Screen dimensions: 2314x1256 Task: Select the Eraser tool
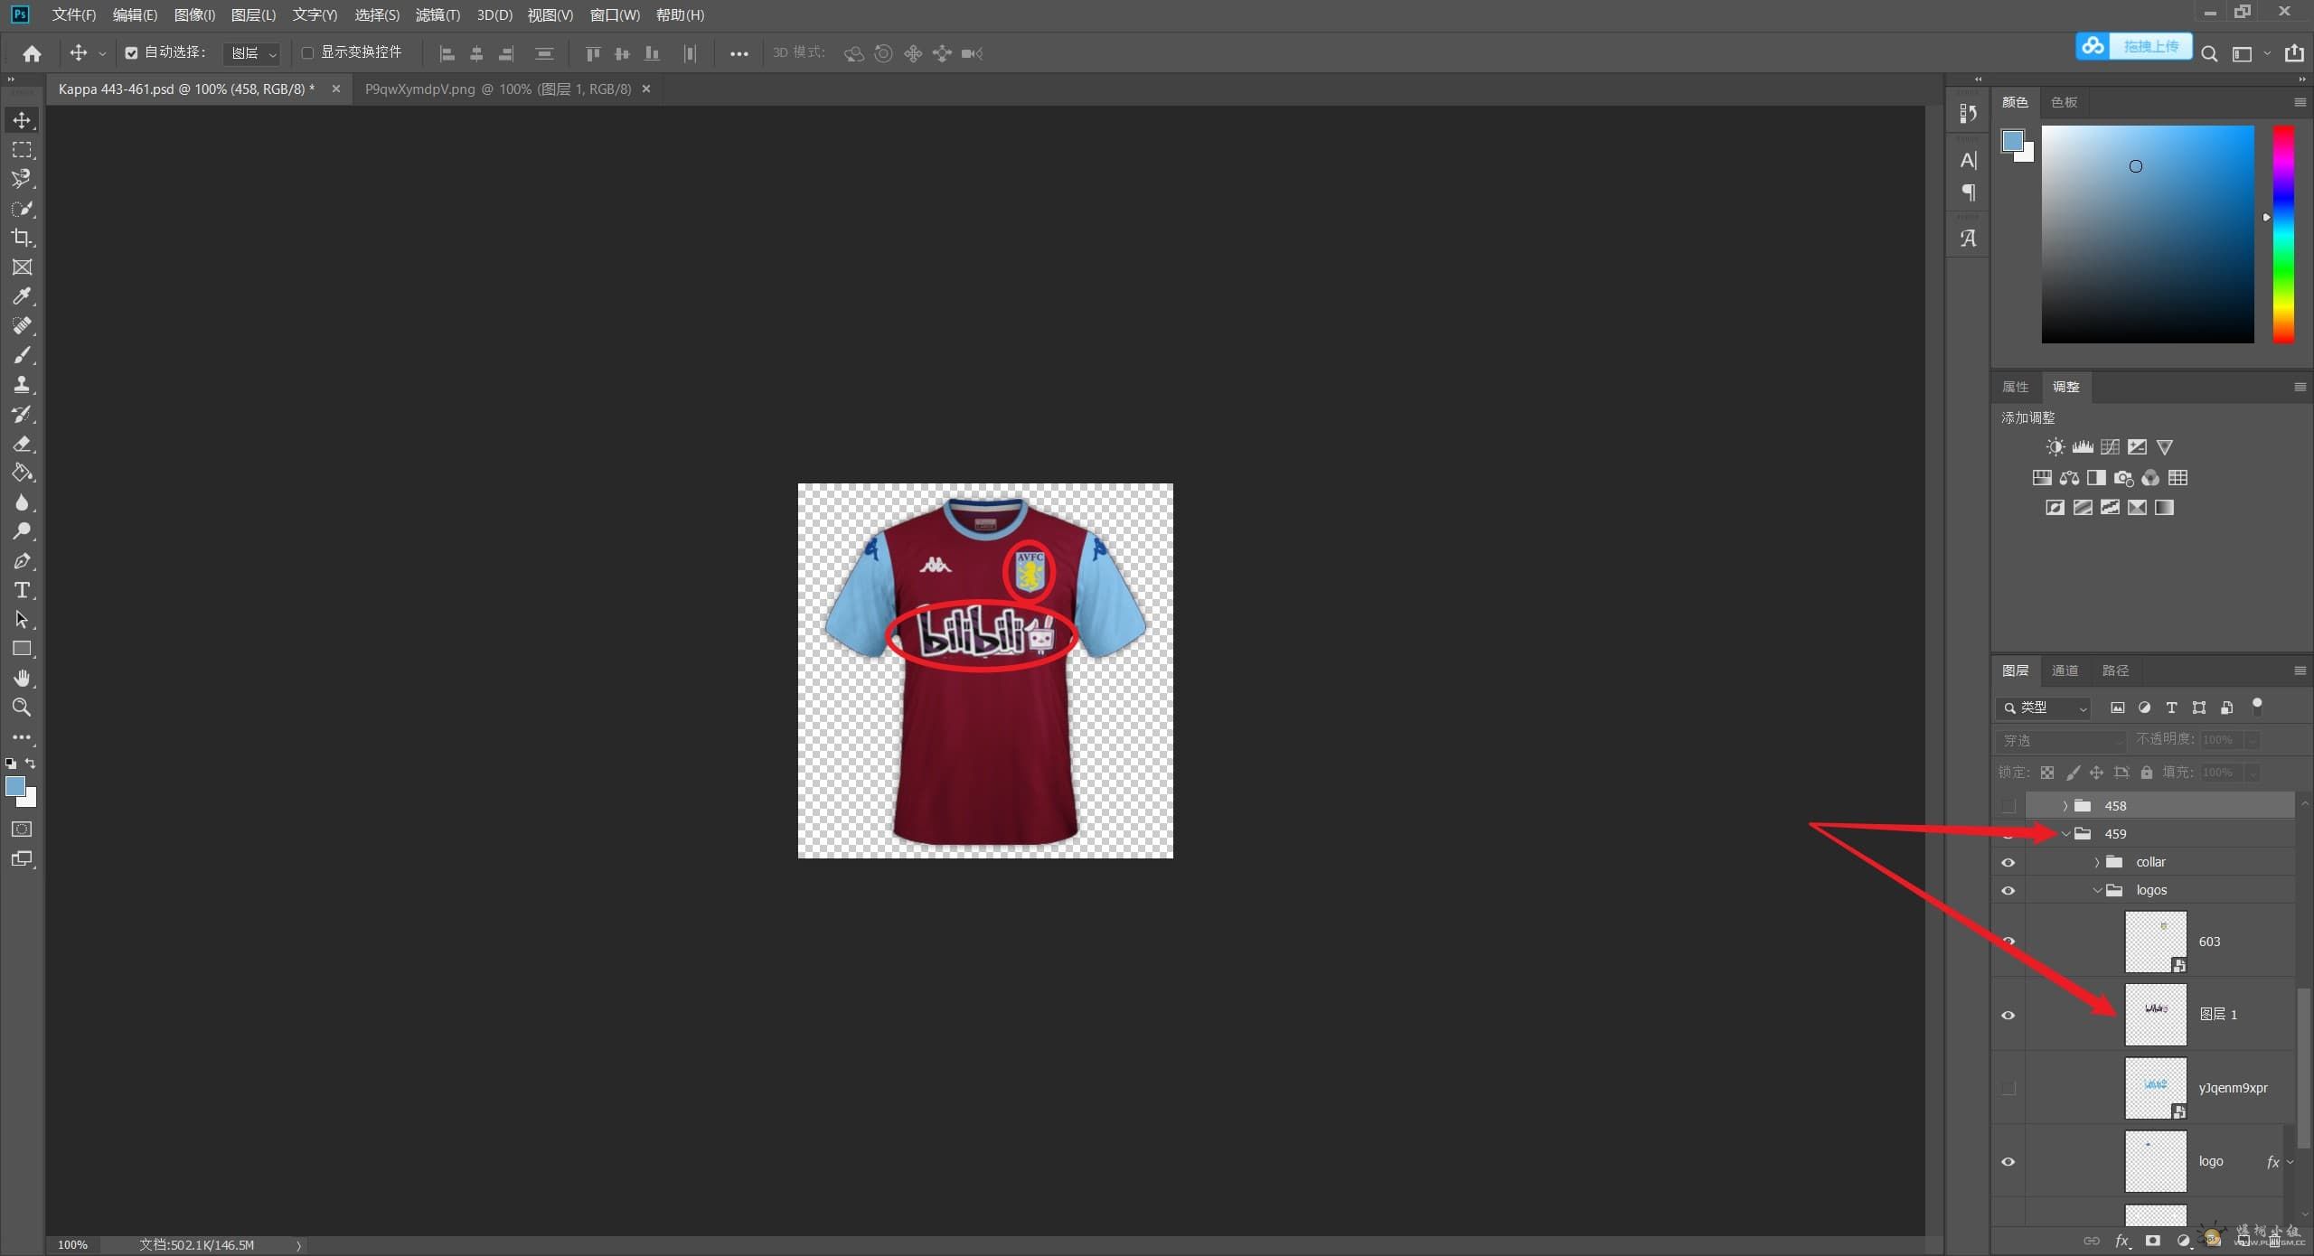click(22, 444)
